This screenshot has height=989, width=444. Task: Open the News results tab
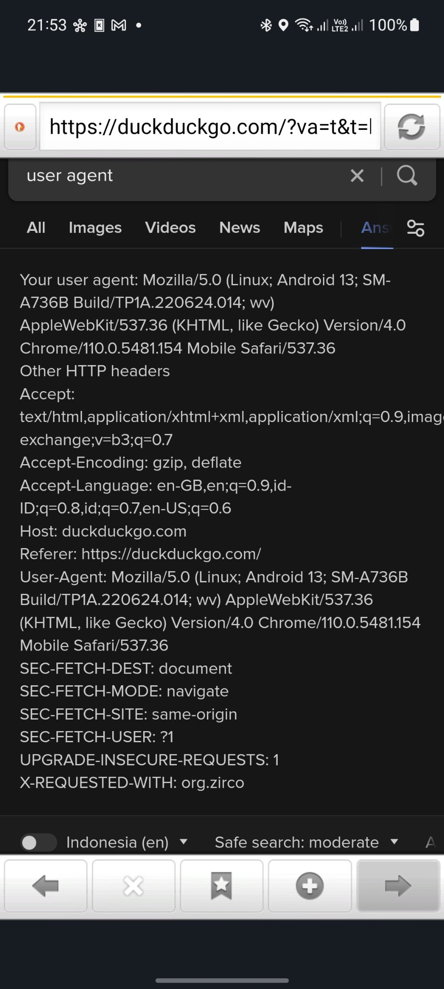pyautogui.click(x=240, y=228)
